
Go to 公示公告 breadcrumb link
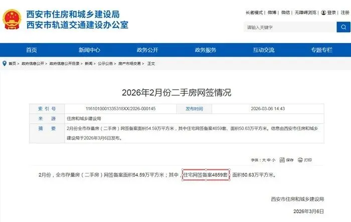click(105, 64)
